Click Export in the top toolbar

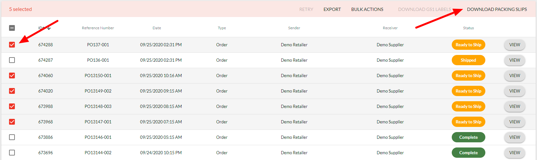332,9
